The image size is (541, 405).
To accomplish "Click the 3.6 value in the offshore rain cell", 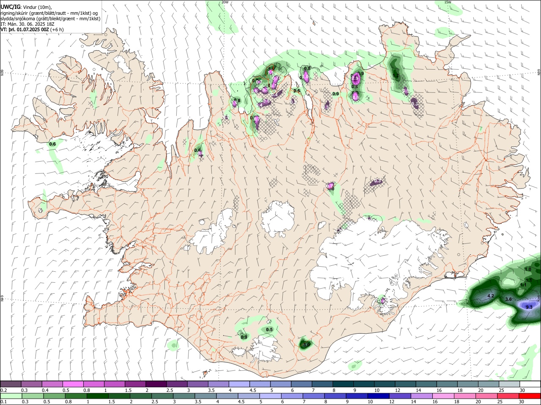I will [509, 299].
